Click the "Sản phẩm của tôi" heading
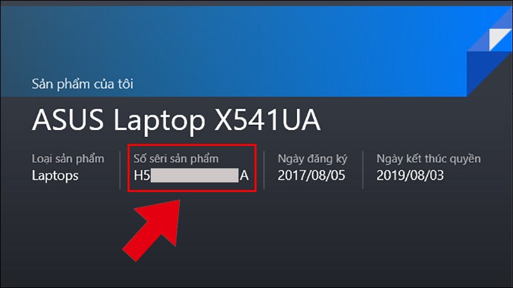Image resolution: width=513 pixels, height=288 pixels. coord(83,84)
